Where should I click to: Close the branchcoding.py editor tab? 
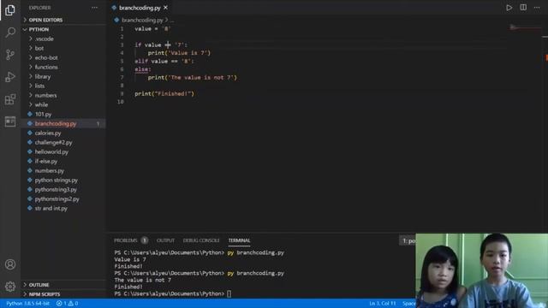pyautogui.click(x=165, y=8)
